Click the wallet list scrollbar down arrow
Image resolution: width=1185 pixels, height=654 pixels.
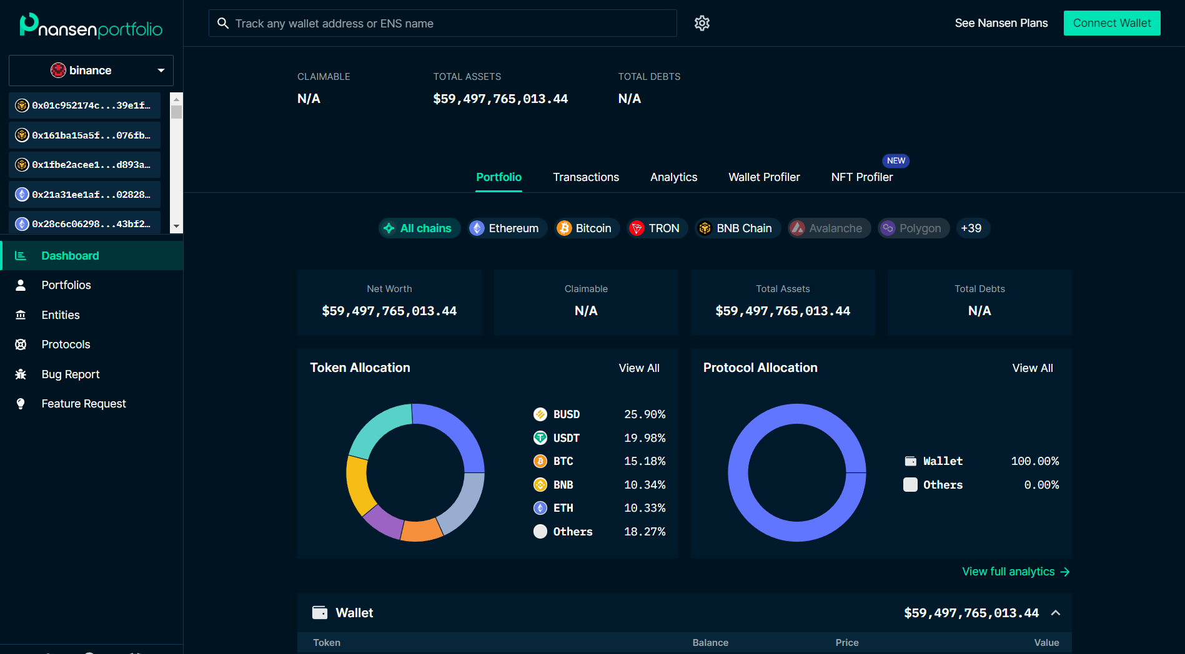click(177, 227)
